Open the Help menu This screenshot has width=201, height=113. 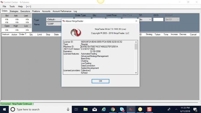(20, 6)
